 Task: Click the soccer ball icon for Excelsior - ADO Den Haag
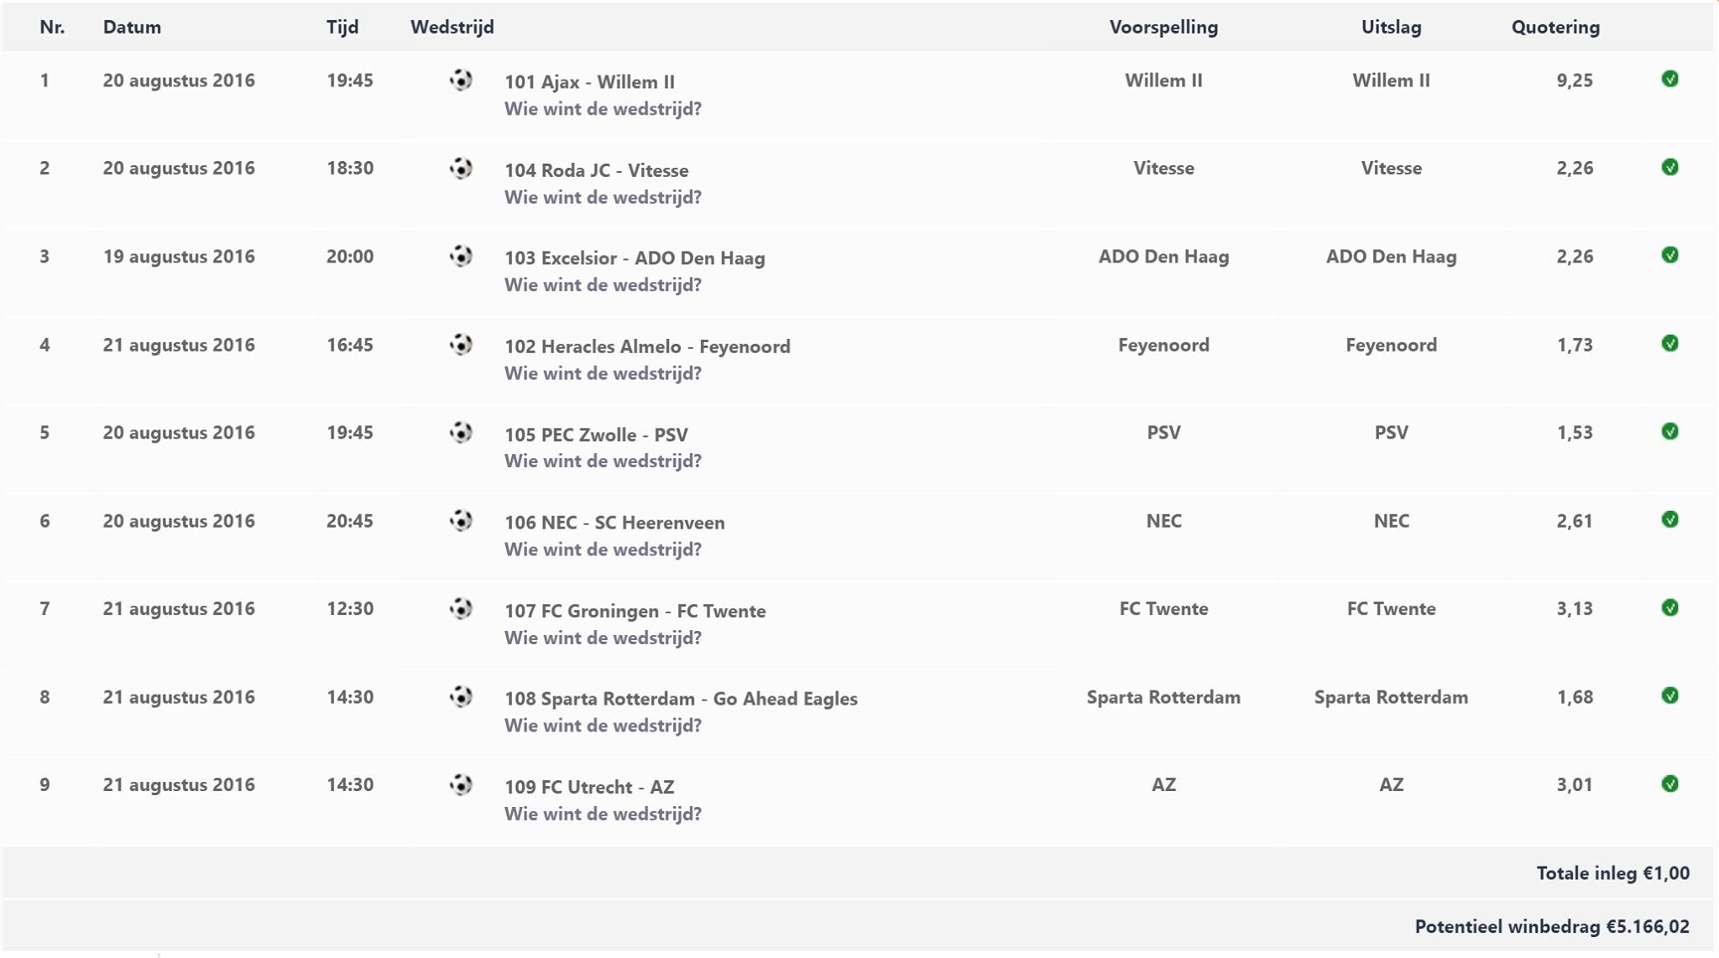click(460, 257)
